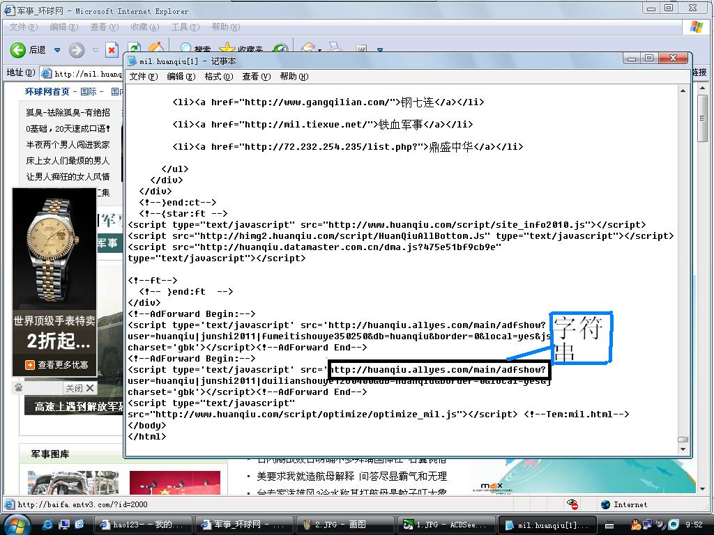Click the paw icon below the watch ad
The height and width of the screenshot is (535, 714).
(19, 387)
